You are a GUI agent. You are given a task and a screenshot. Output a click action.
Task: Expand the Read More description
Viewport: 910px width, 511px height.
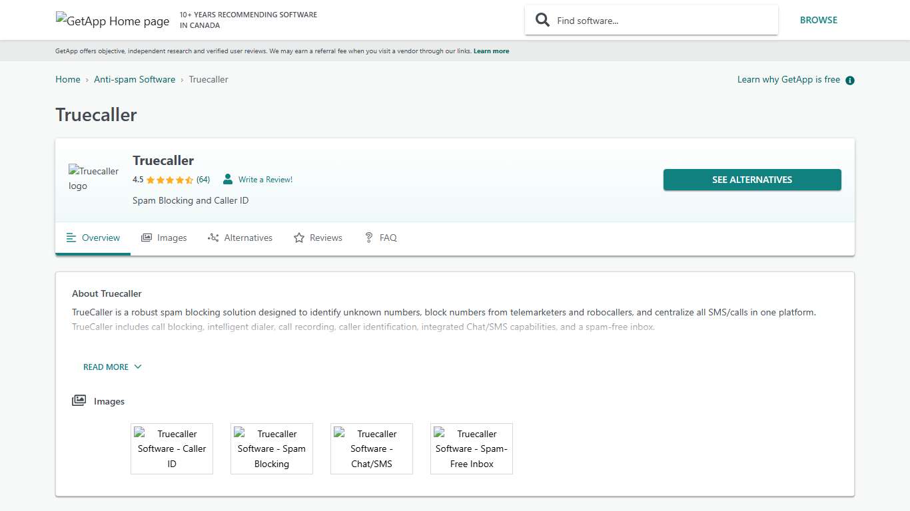[112, 367]
